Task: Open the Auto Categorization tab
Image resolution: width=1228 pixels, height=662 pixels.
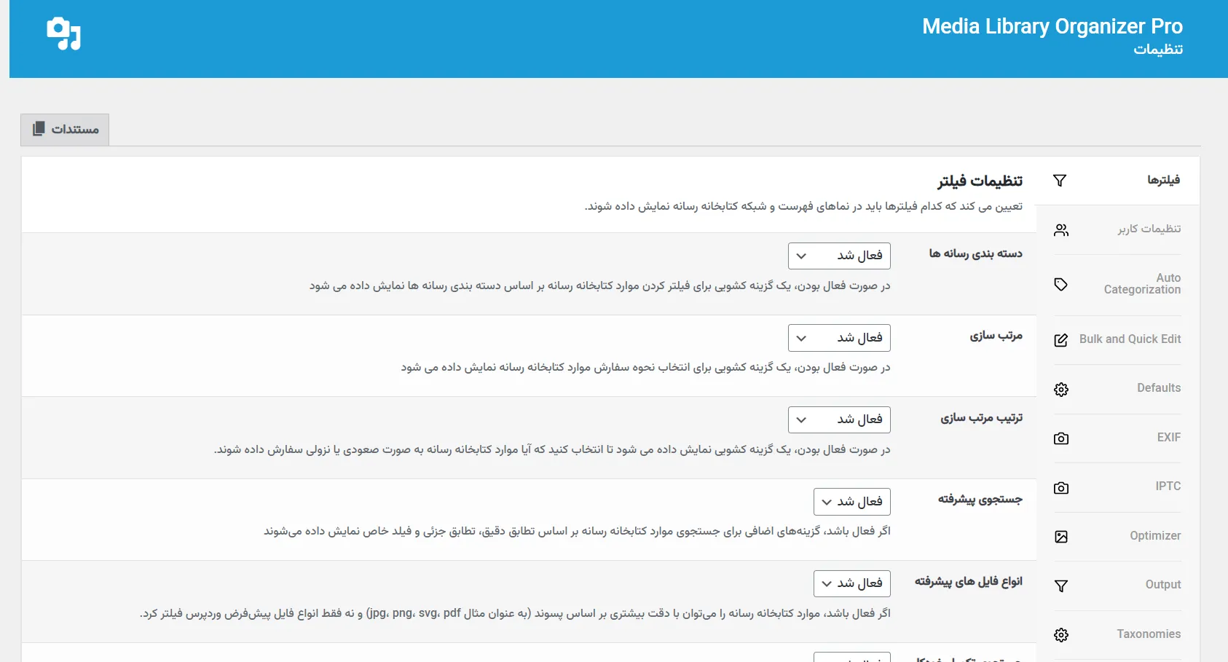Action: (1117, 284)
